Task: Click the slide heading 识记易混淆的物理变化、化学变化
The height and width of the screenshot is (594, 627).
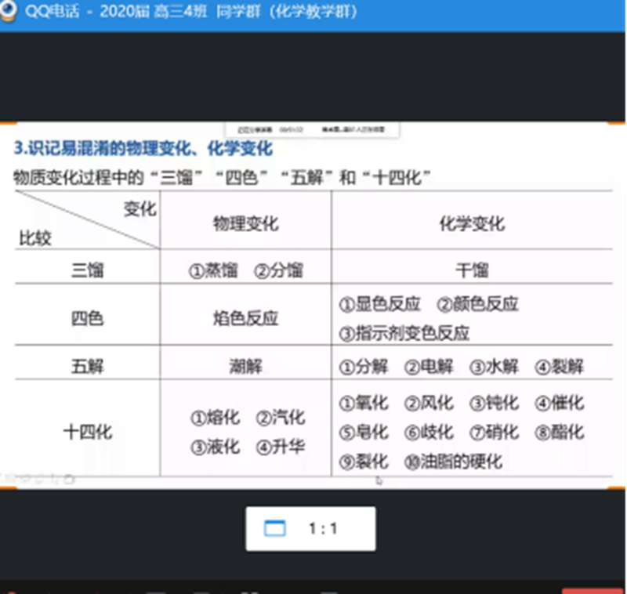Action: [x=143, y=149]
